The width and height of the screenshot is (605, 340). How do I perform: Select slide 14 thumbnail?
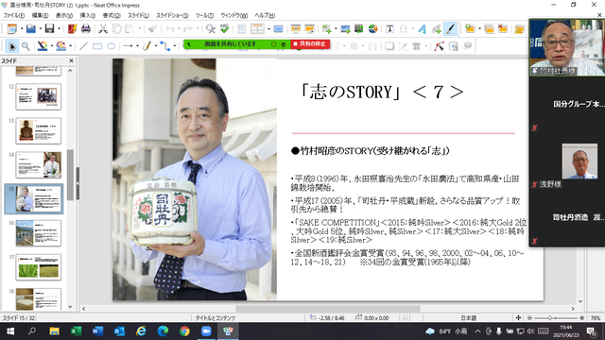click(38, 164)
